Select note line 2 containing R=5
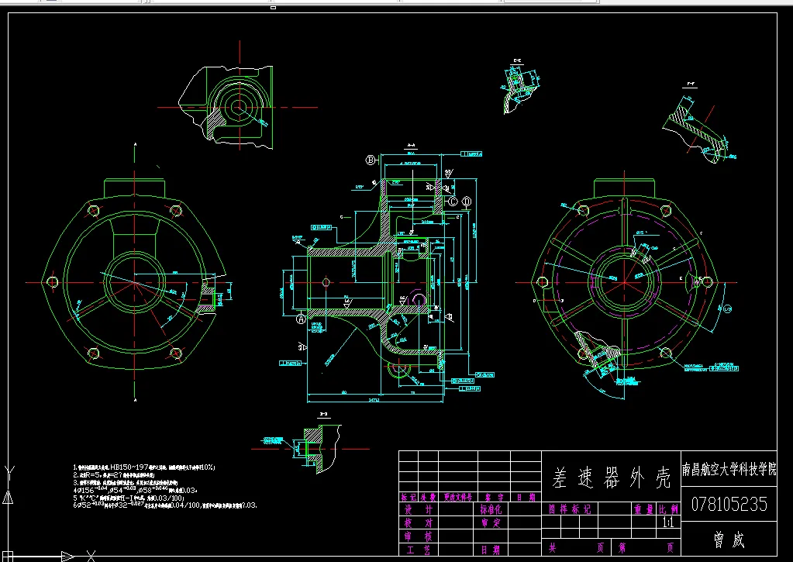793x562 pixels. click(114, 475)
